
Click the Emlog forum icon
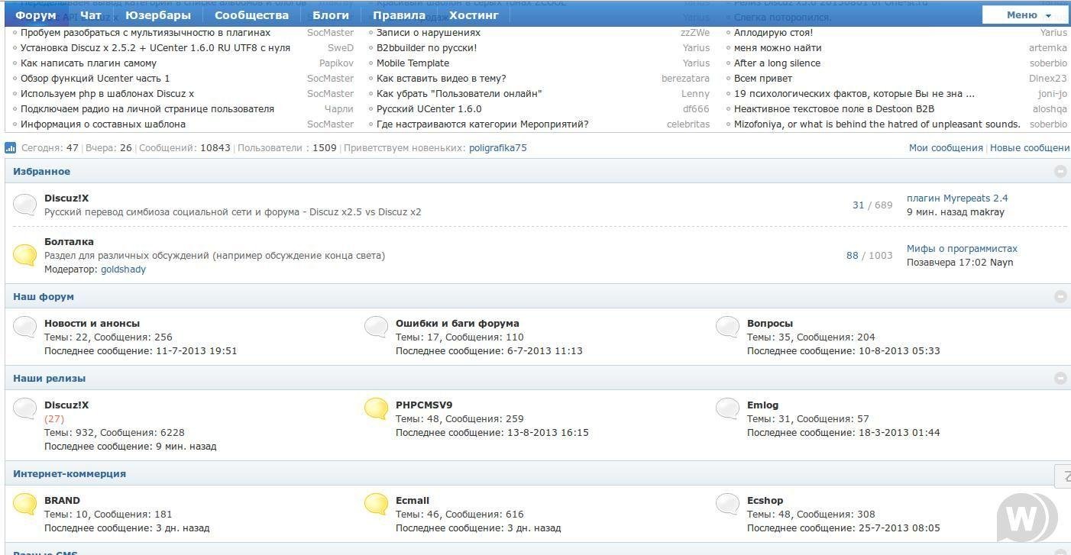click(727, 409)
